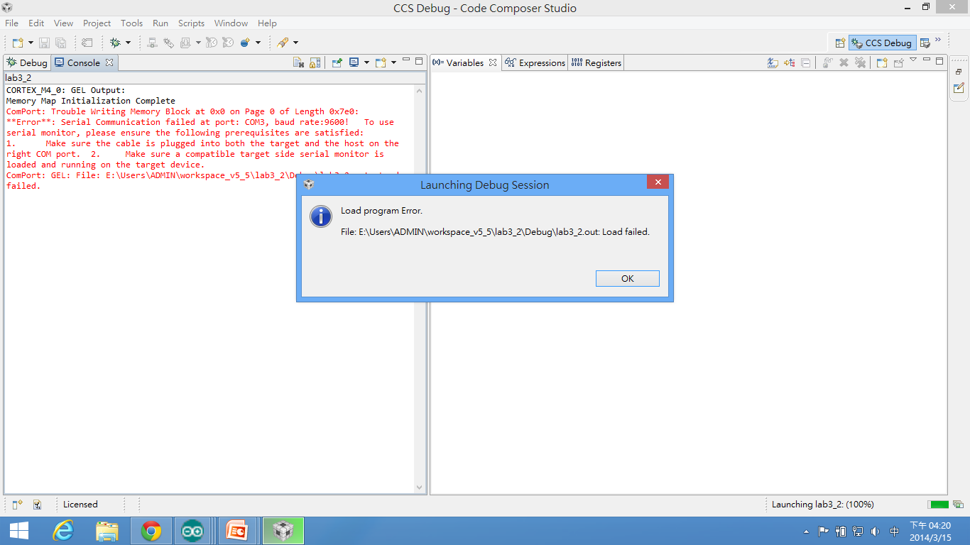Click Collapse All in Variables view
Screen dimensions: 970x545
pos(806,62)
